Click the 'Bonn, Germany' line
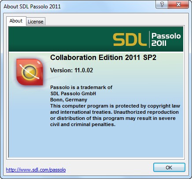192x179 pixels. 69,100
